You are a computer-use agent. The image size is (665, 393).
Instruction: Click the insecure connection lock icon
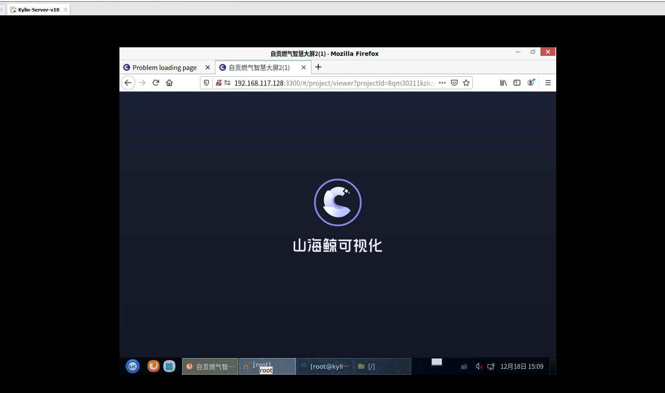(218, 83)
